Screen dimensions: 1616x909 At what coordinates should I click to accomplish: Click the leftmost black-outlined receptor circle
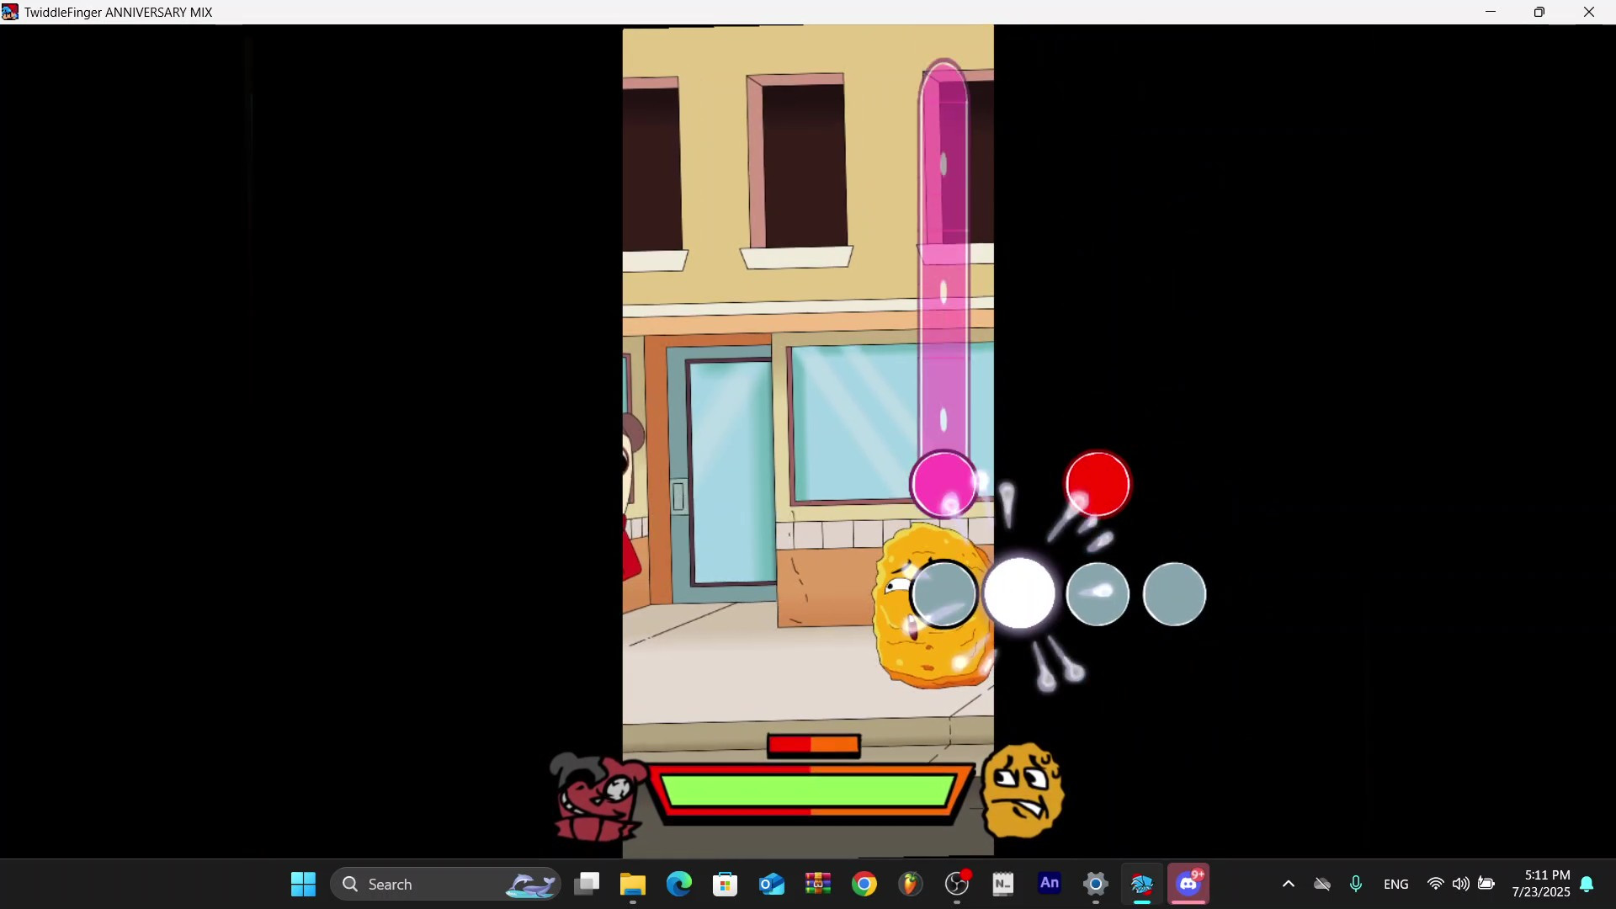tap(944, 594)
